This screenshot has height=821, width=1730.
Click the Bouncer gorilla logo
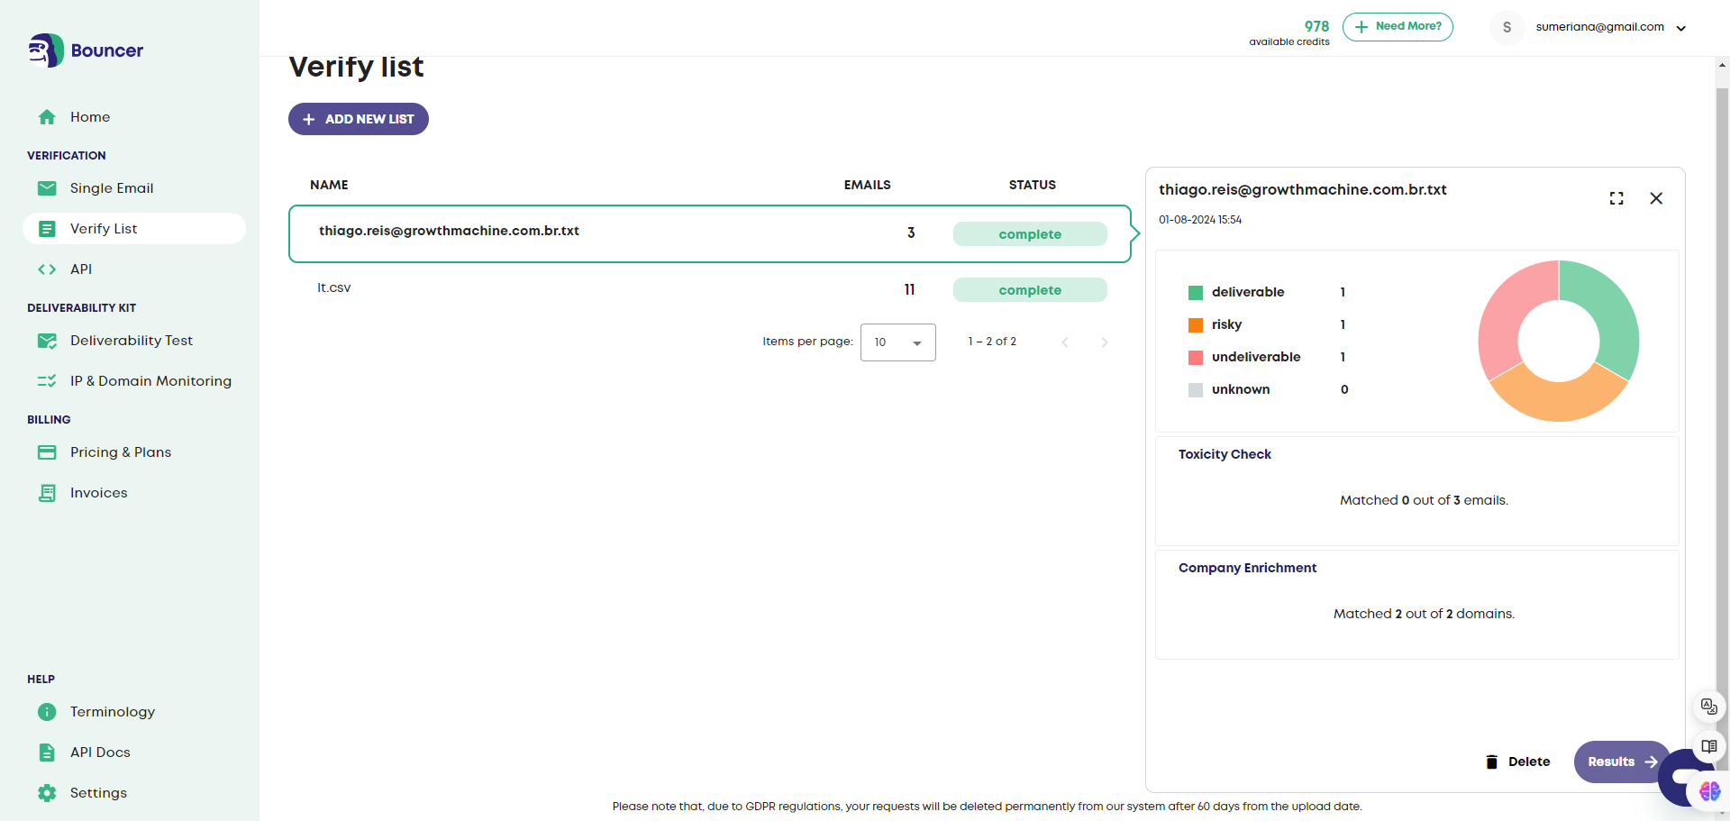pyautogui.click(x=45, y=50)
